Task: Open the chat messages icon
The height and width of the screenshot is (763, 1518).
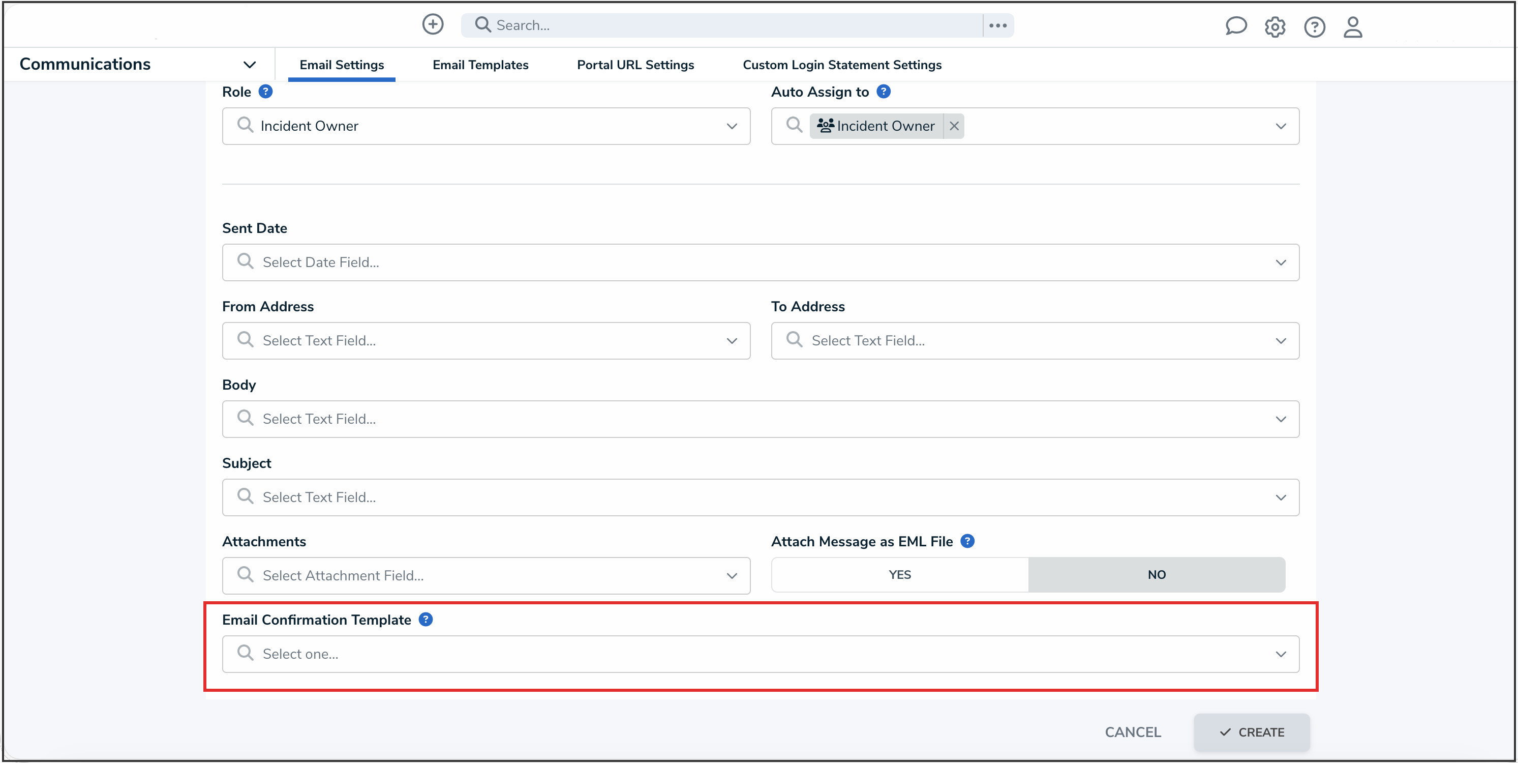Action: (1236, 26)
